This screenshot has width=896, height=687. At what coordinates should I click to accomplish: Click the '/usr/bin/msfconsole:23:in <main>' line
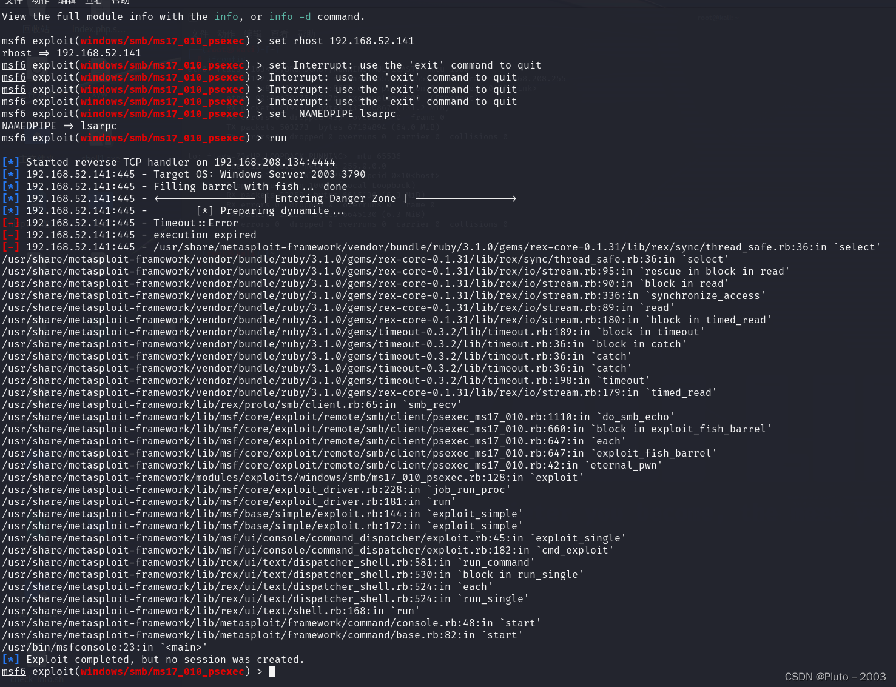(104, 647)
